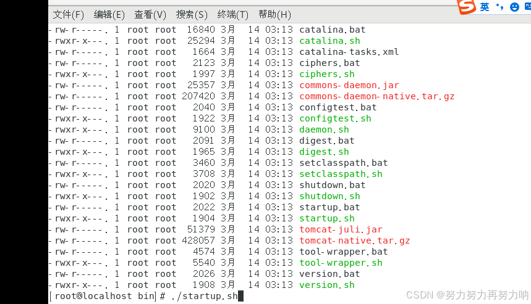Click the [root@localhost bin]# prompt text
Viewport: 531px width, 304px height.
pos(107,296)
